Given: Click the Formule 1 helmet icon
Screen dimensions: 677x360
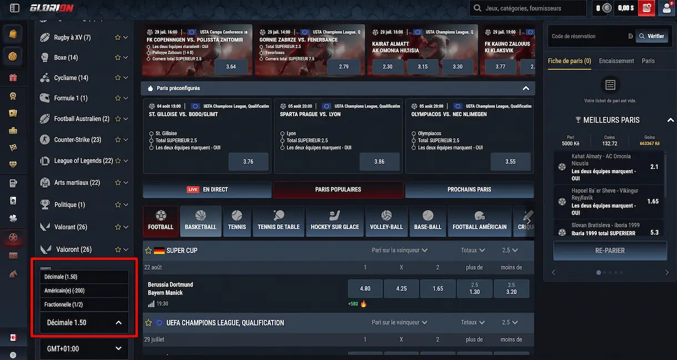Looking at the screenshot, I should tap(45, 98).
